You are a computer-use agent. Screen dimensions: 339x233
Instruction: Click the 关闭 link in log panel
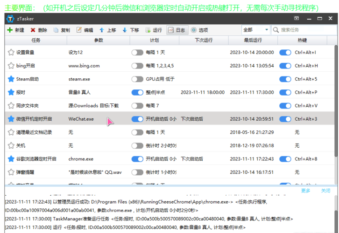(325, 191)
